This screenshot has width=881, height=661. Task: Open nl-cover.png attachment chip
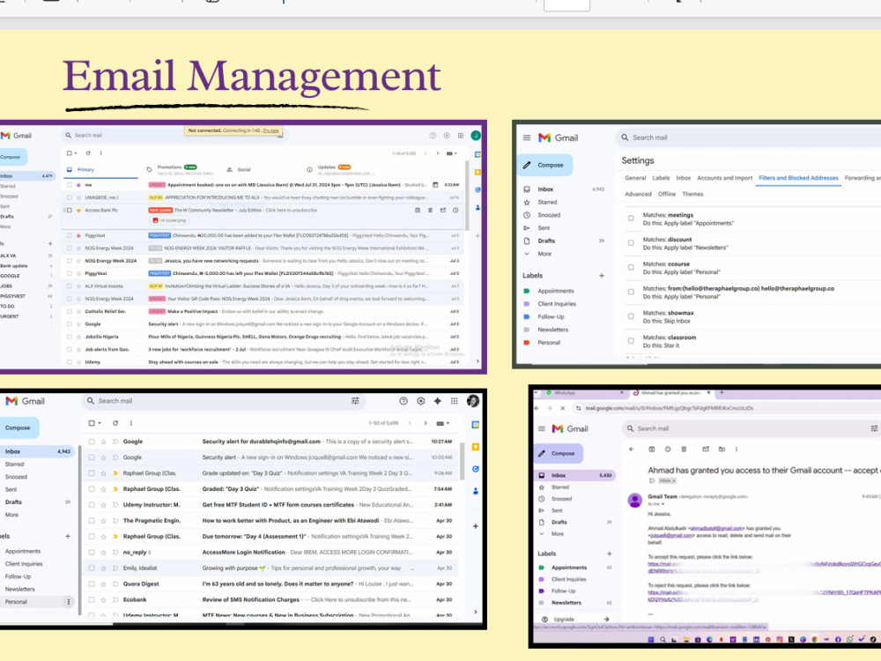168,220
